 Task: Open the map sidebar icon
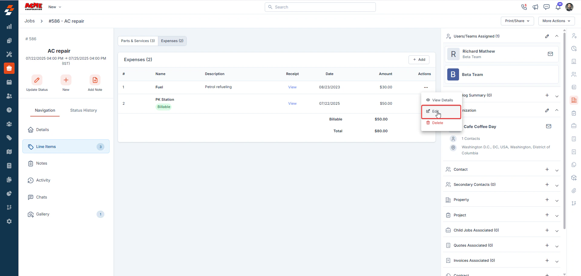(x=9, y=152)
